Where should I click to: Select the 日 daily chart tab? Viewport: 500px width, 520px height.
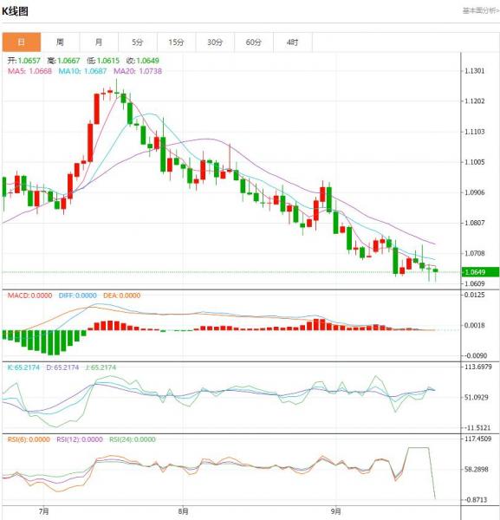(22, 42)
